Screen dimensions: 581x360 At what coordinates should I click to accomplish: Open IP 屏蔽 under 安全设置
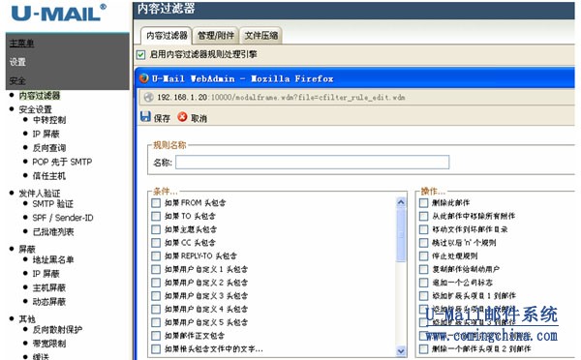46,134
